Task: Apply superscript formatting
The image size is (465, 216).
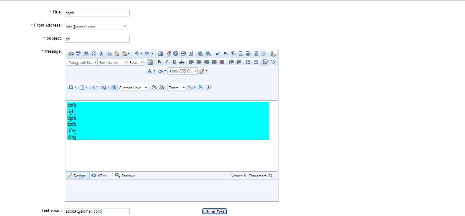Action: 218,54
